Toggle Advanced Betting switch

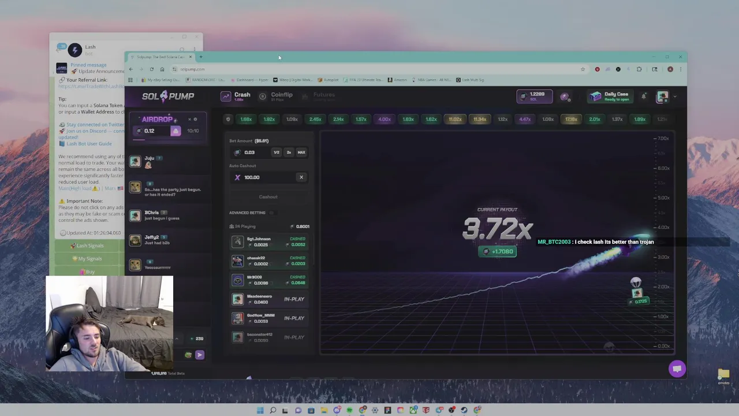(272, 213)
